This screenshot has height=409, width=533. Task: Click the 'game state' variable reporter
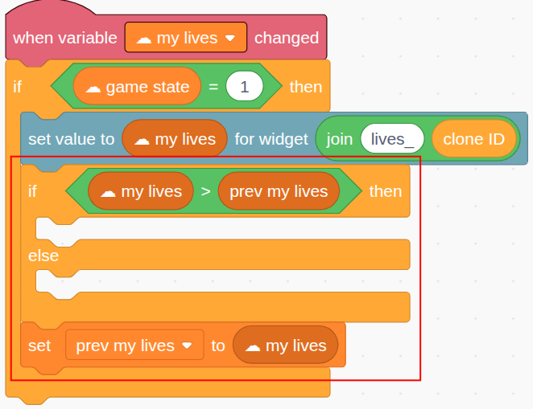(137, 86)
